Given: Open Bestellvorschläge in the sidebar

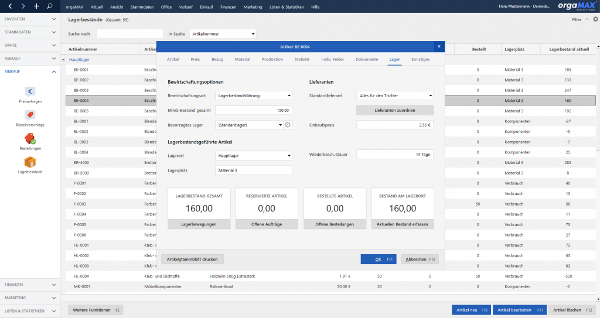Looking at the screenshot, I should point(30,118).
